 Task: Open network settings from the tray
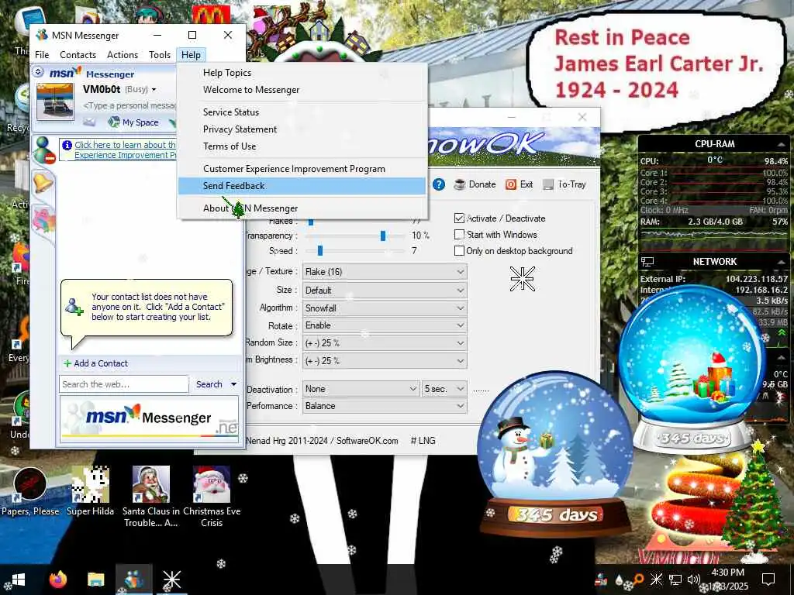click(x=675, y=580)
